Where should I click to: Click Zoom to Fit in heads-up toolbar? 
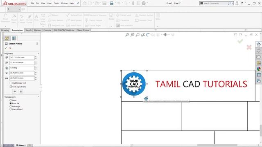pyautogui.click(x=127, y=35)
